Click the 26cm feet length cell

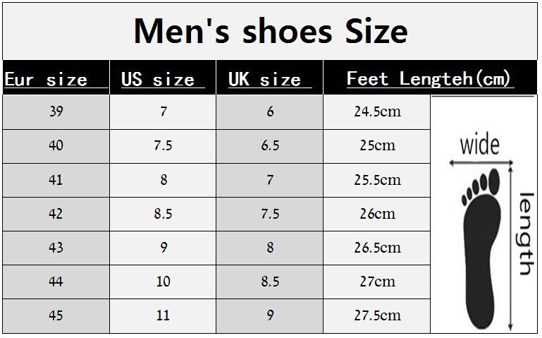point(376,214)
